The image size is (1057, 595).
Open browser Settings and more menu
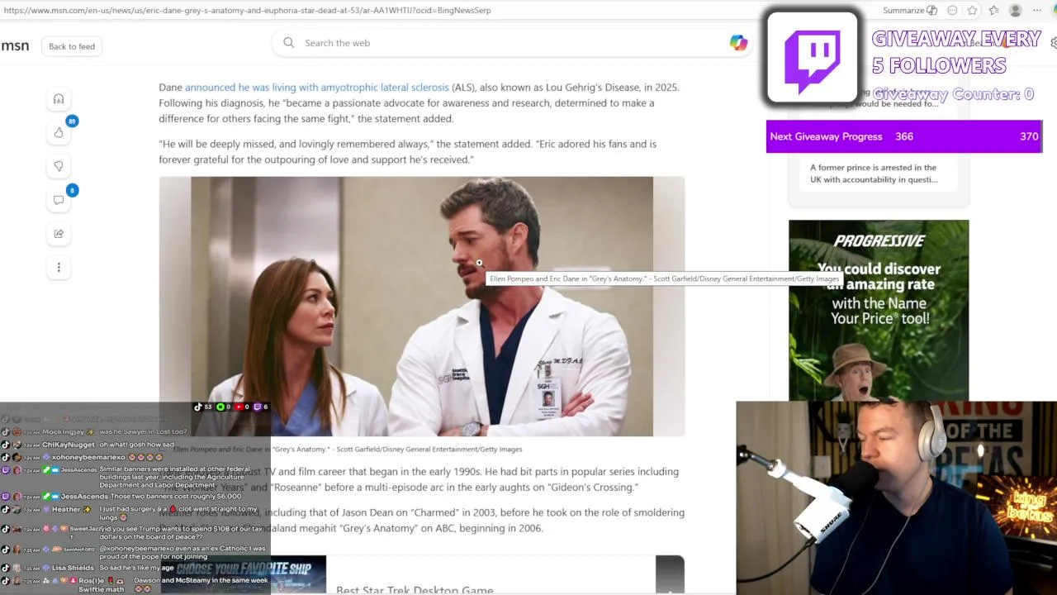tap(1037, 11)
